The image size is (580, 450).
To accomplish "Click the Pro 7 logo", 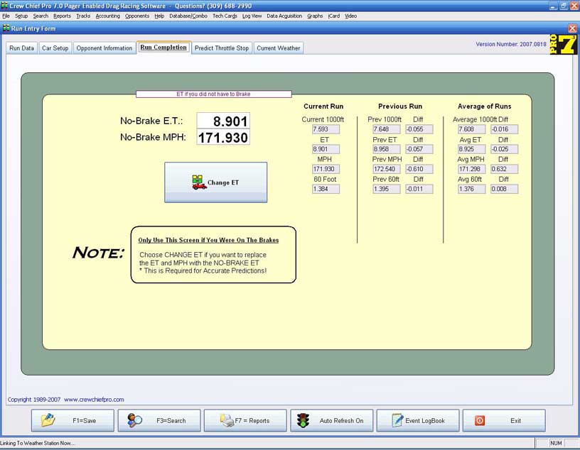I will [564, 44].
